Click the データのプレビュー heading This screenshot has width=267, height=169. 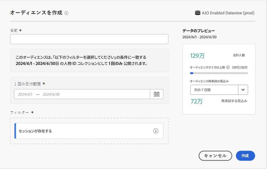click(x=199, y=31)
